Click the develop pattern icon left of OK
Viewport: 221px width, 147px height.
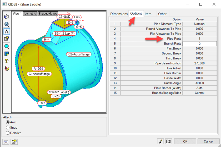pyautogui.click(x=168, y=141)
